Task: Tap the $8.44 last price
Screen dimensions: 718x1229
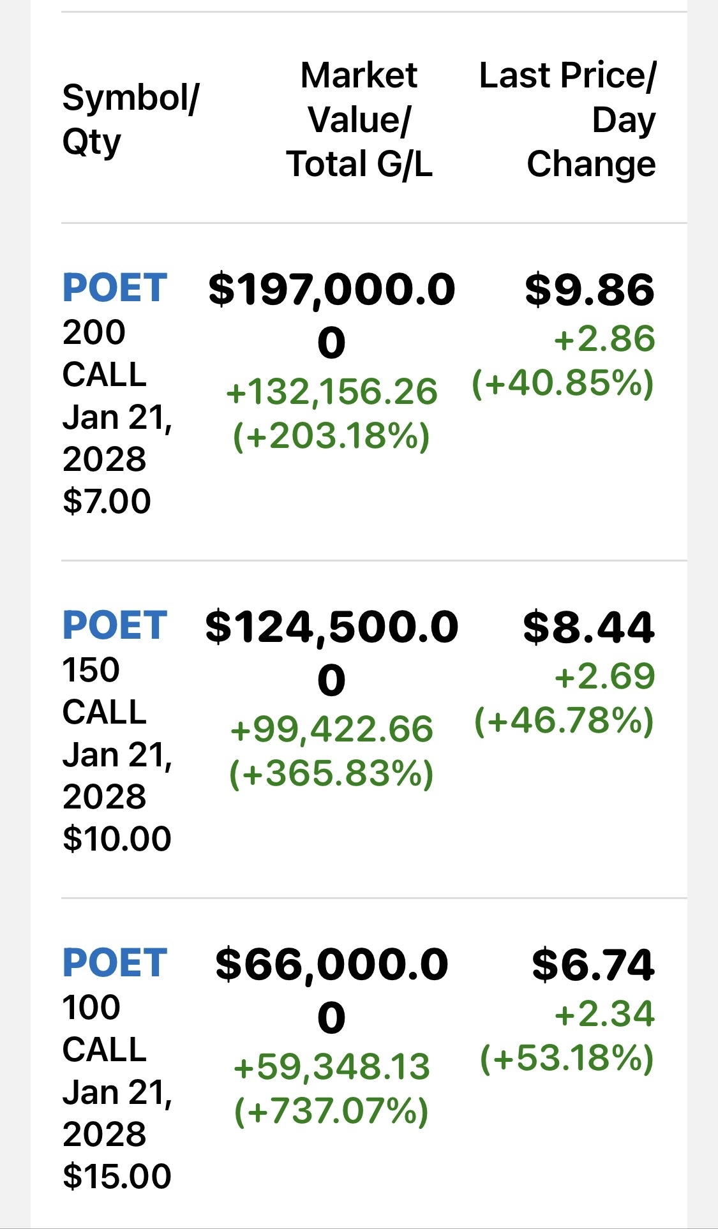Action: (x=588, y=627)
